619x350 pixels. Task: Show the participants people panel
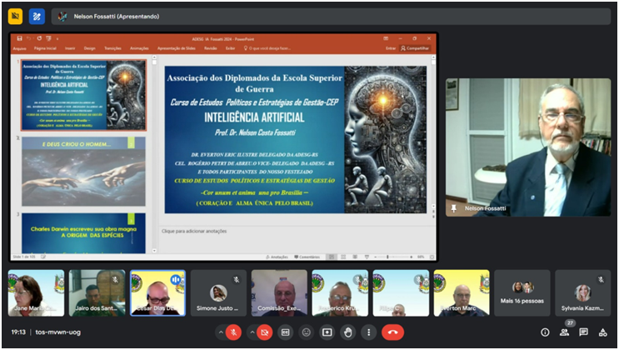tap(564, 332)
